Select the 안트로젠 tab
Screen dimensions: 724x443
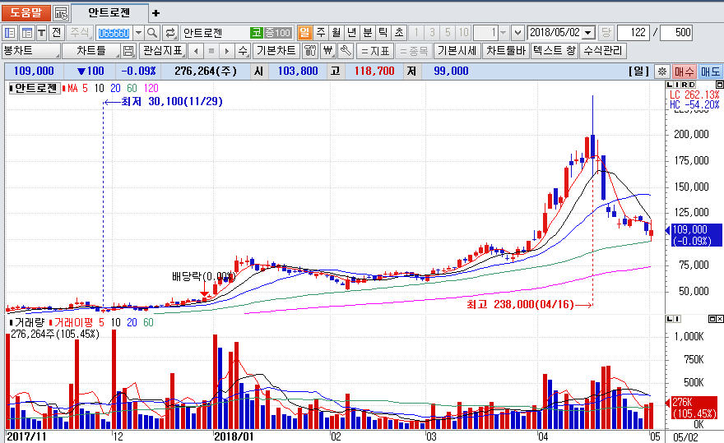(x=110, y=13)
